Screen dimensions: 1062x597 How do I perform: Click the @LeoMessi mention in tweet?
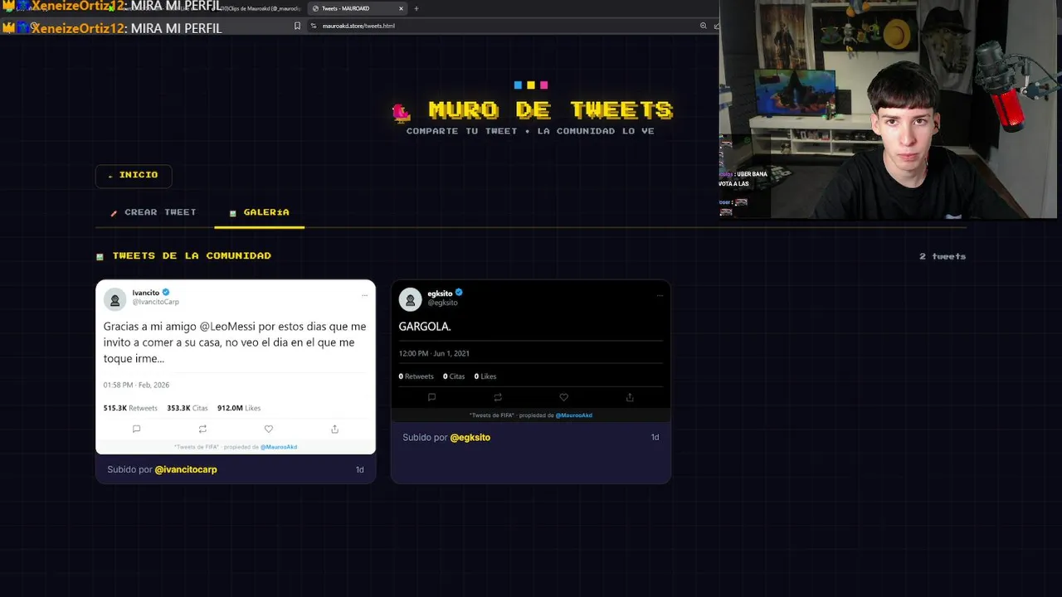[x=228, y=327]
